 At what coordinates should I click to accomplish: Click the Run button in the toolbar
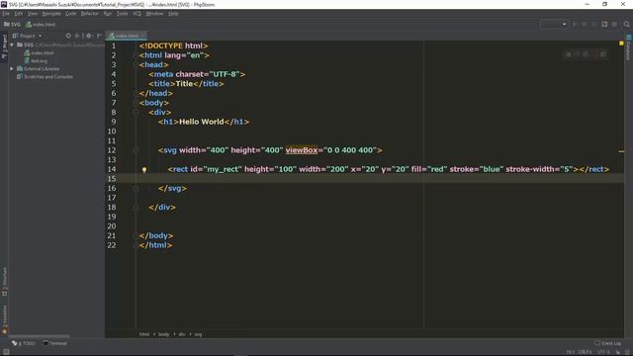click(575, 24)
